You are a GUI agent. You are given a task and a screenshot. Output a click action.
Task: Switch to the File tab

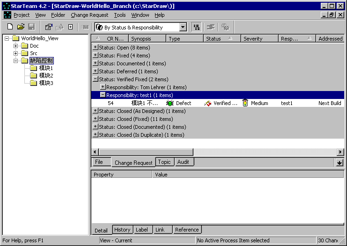(x=101, y=162)
